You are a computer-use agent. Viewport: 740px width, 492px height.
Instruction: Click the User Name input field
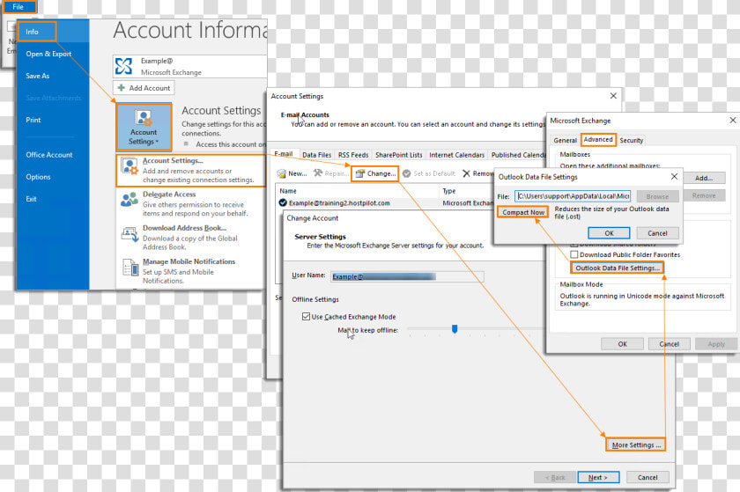click(407, 277)
